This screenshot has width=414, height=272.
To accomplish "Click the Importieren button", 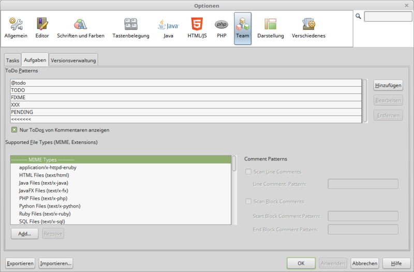I will 56,263.
